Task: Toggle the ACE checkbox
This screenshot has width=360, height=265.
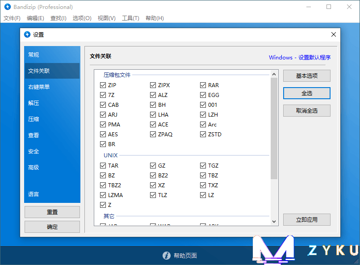Action: (153, 125)
